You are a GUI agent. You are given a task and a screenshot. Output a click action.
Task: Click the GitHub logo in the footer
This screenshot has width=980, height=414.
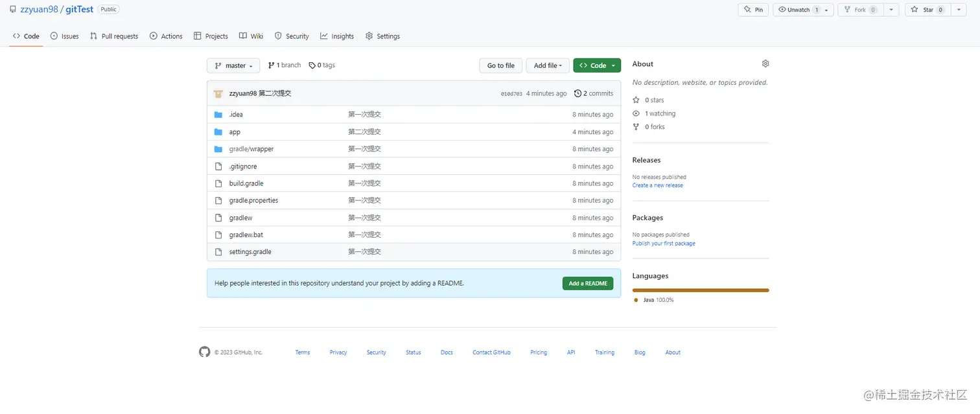point(205,352)
